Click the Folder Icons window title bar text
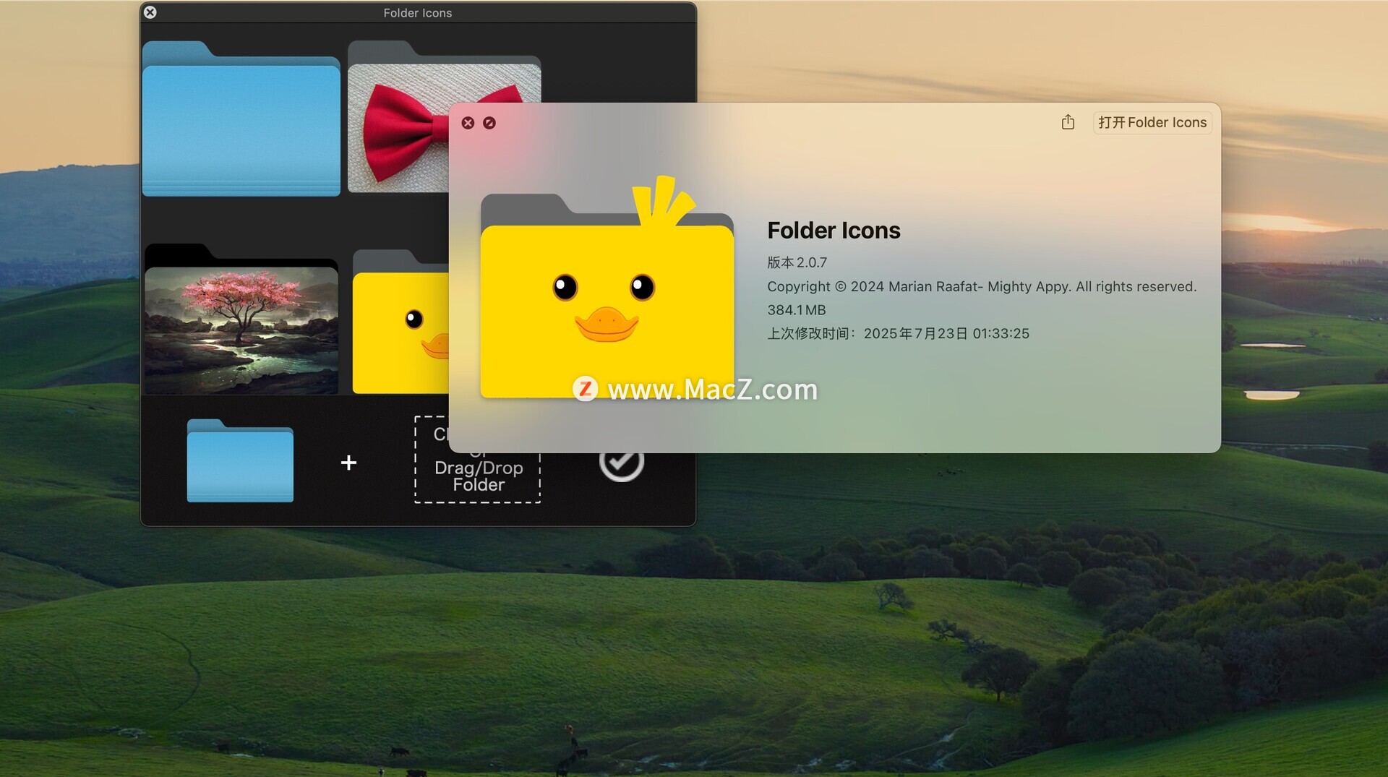Screen dimensions: 1388x777 tap(418, 13)
